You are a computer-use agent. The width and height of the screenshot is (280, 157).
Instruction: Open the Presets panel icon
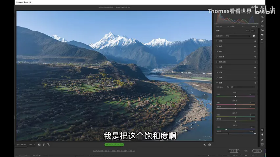coord(262,39)
